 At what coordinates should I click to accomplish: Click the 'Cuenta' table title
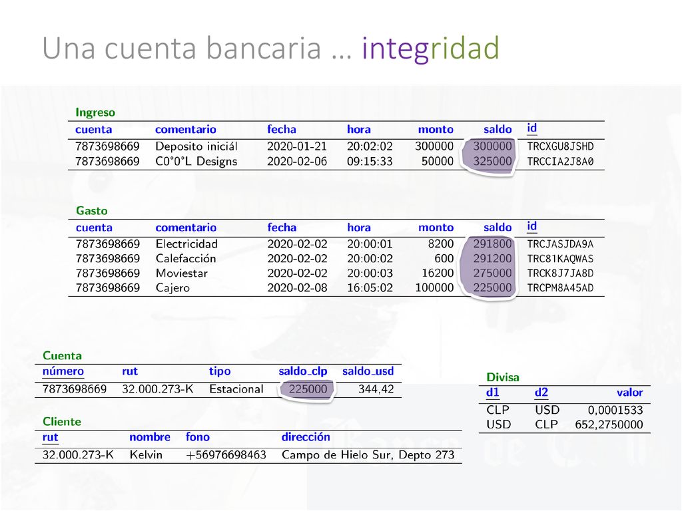tap(62, 356)
